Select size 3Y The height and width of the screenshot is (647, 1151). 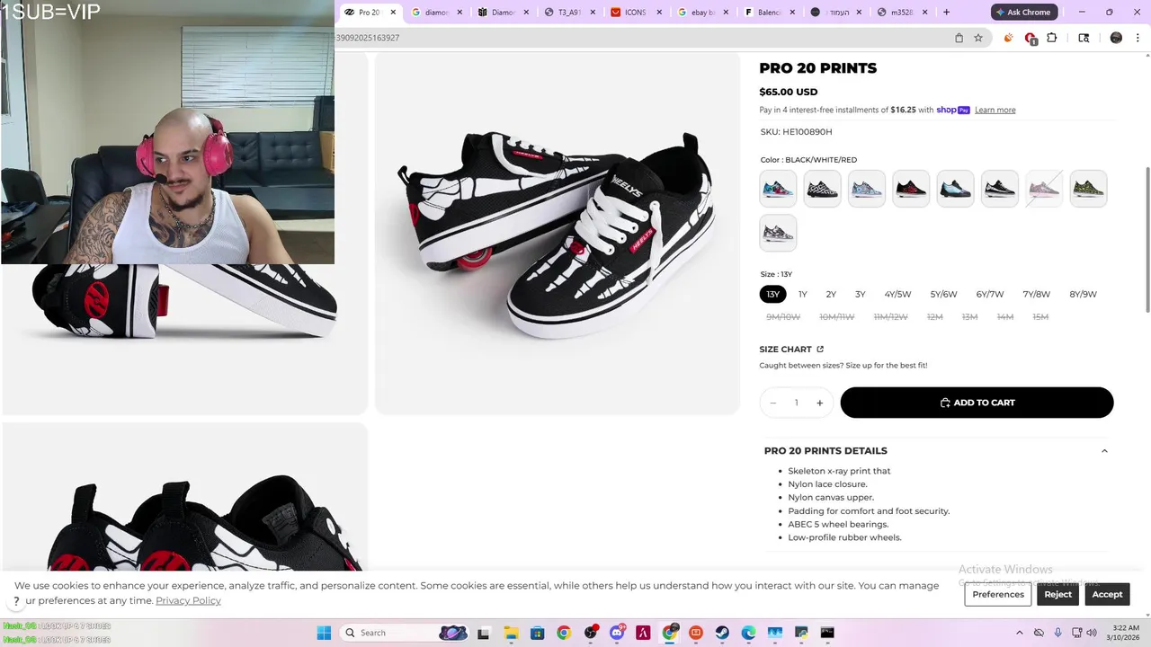point(860,294)
